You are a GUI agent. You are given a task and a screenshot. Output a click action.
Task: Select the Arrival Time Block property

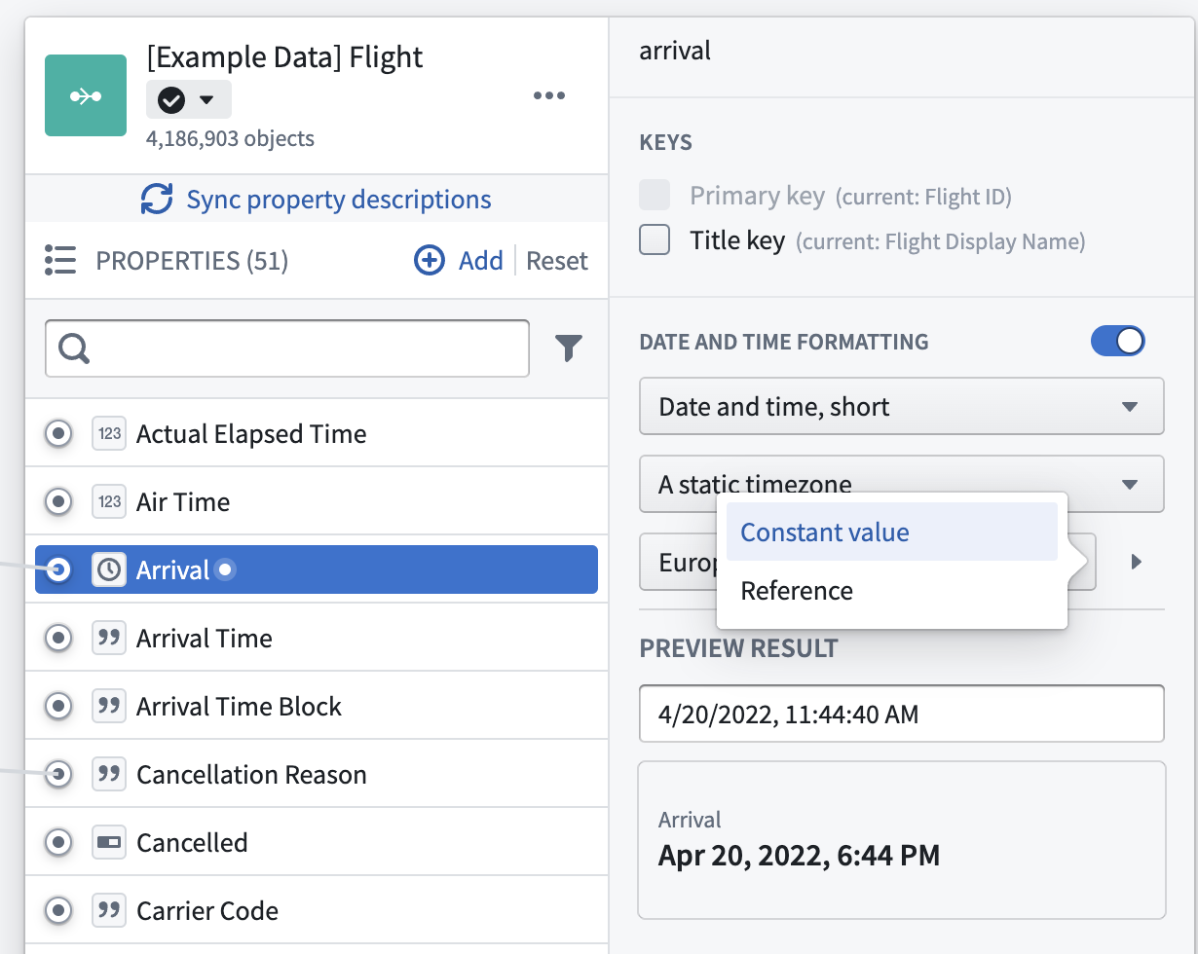click(x=239, y=707)
